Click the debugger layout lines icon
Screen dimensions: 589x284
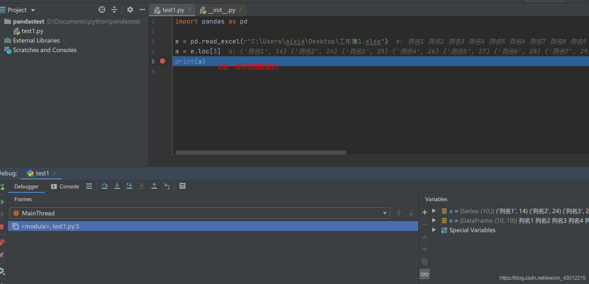click(x=89, y=186)
